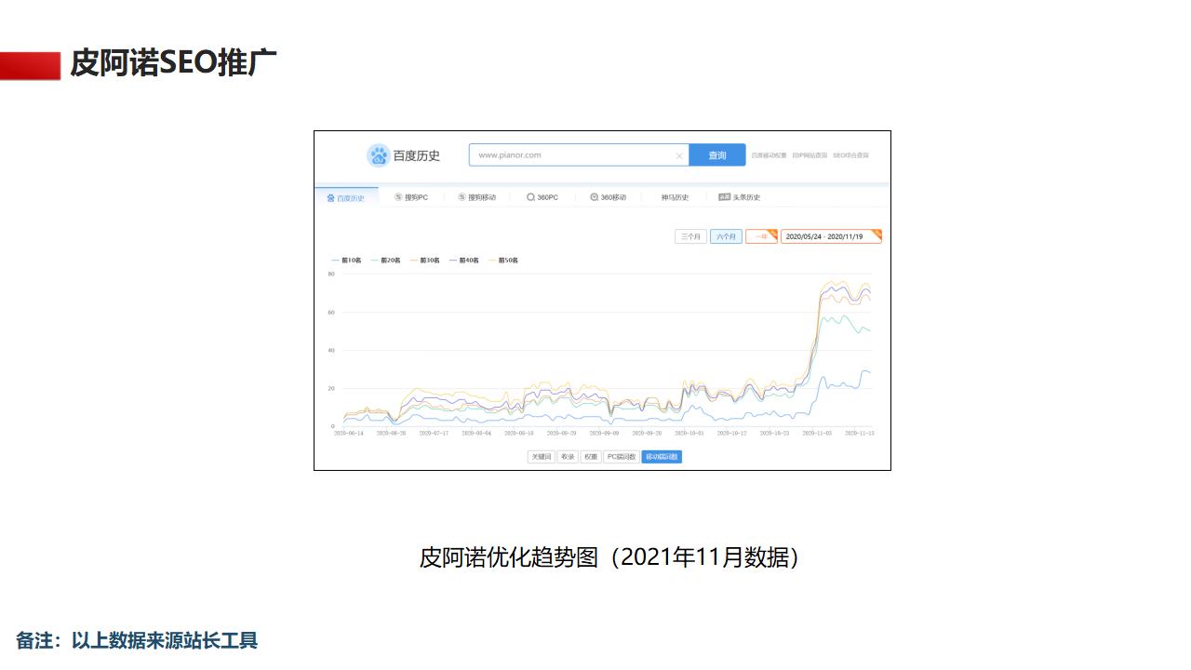The image size is (1191, 670).
Task: Click the 2020-06-14 x-axis date label
Action: coord(348,433)
